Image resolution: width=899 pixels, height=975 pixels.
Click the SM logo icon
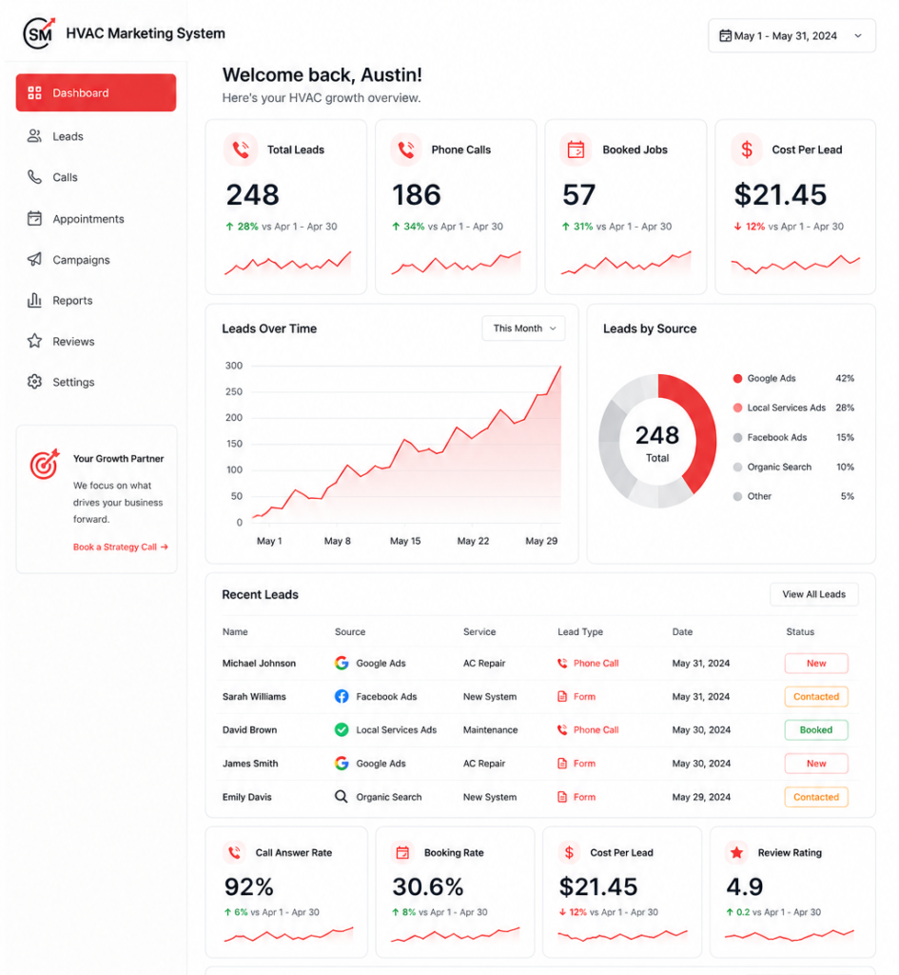(x=39, y=33)
